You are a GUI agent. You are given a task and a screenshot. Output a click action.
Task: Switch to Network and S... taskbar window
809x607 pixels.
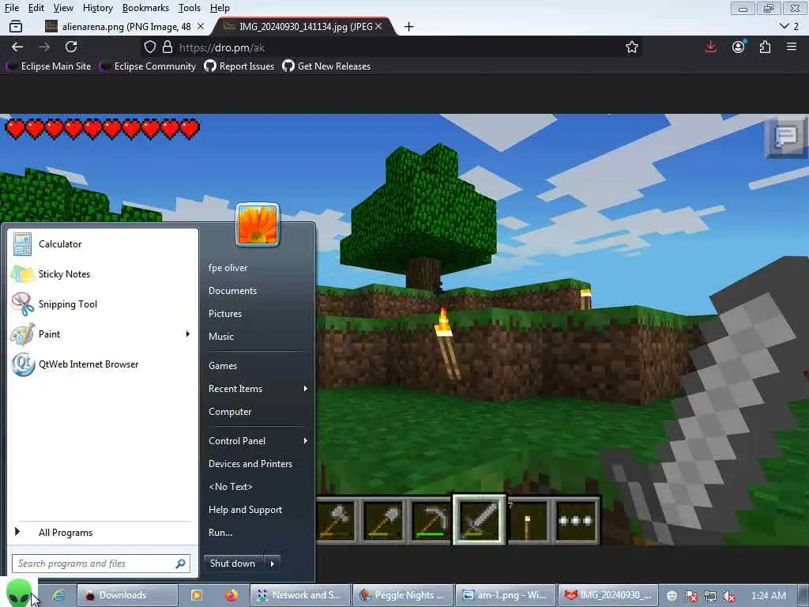click(300, 595)
